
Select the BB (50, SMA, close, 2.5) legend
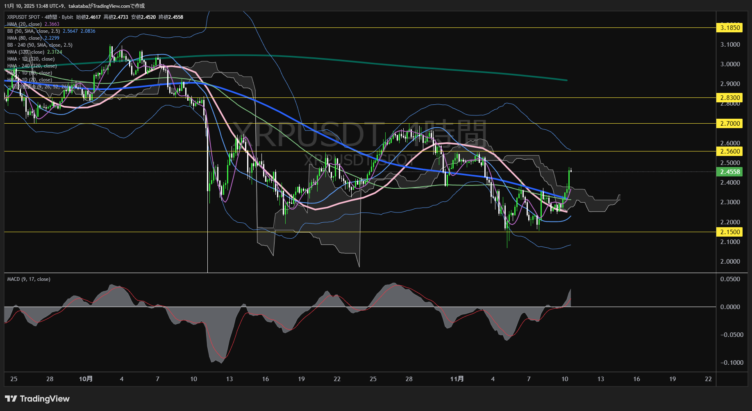34,31
